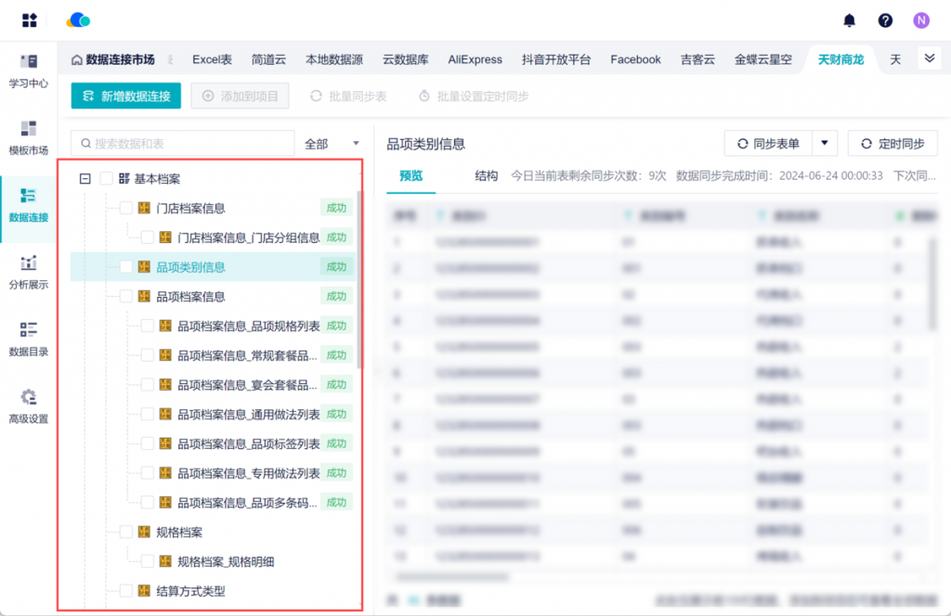Viewport: 951px width, 616px height.
Task: Open notifications bell icon
Action: 849,20
